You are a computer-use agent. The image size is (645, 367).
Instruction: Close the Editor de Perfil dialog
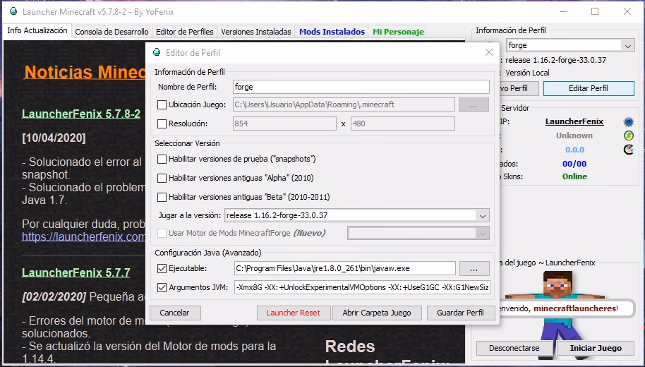pyautogui.click(x=488, y=52)
